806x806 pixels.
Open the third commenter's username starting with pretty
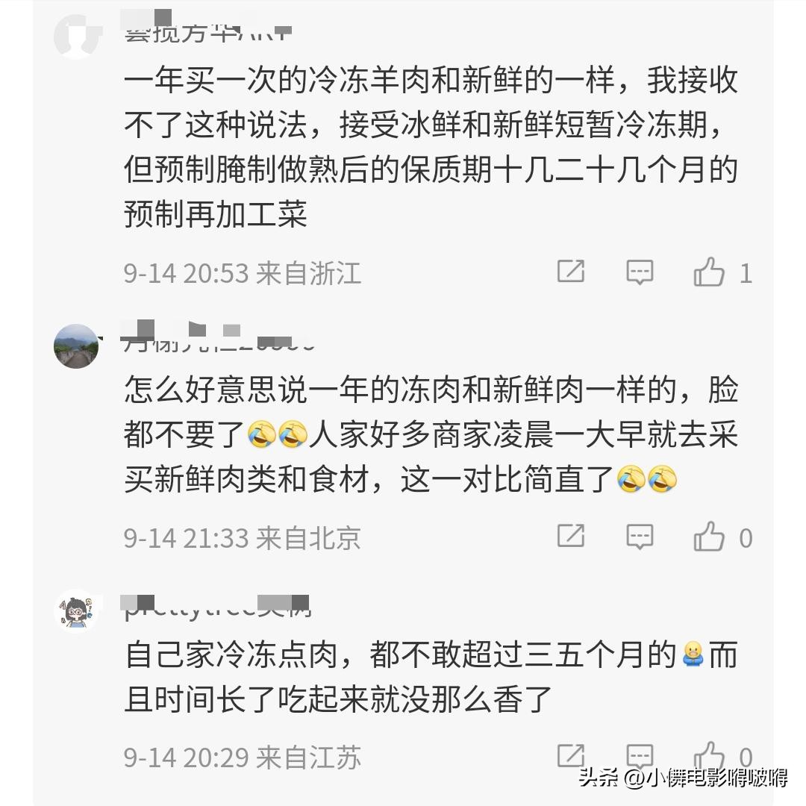[x=217, y=607]
